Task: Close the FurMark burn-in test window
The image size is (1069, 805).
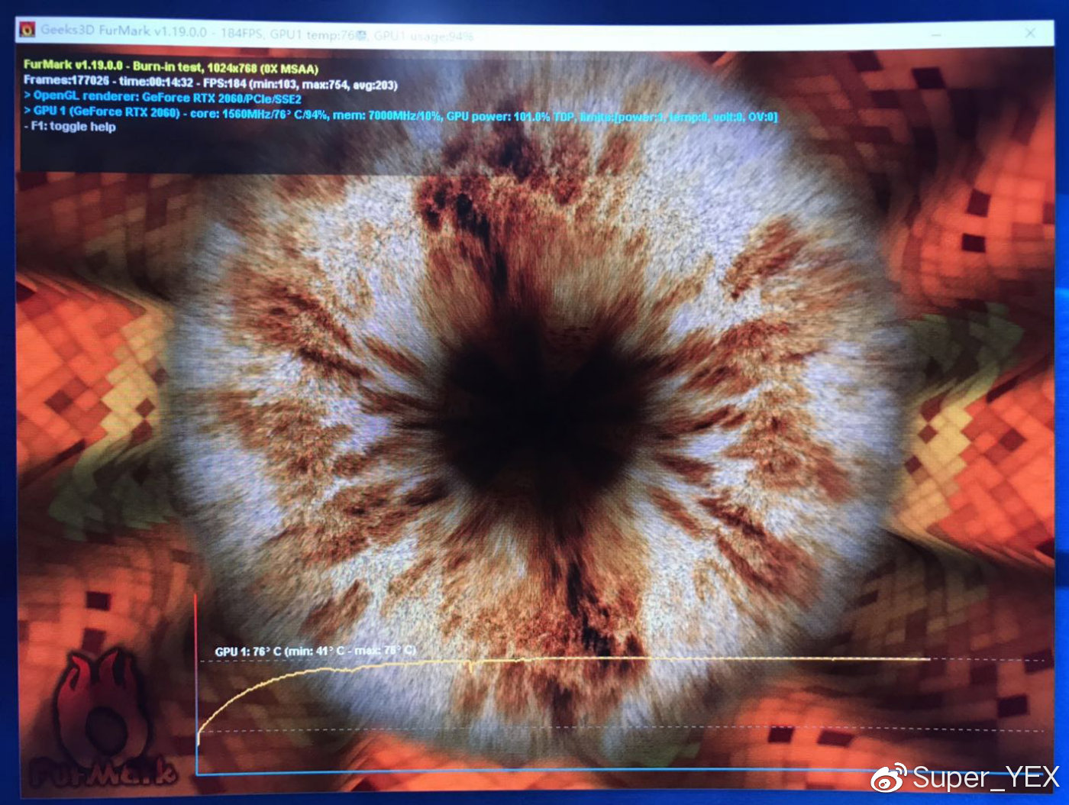Action: [x=1030, y=33]
